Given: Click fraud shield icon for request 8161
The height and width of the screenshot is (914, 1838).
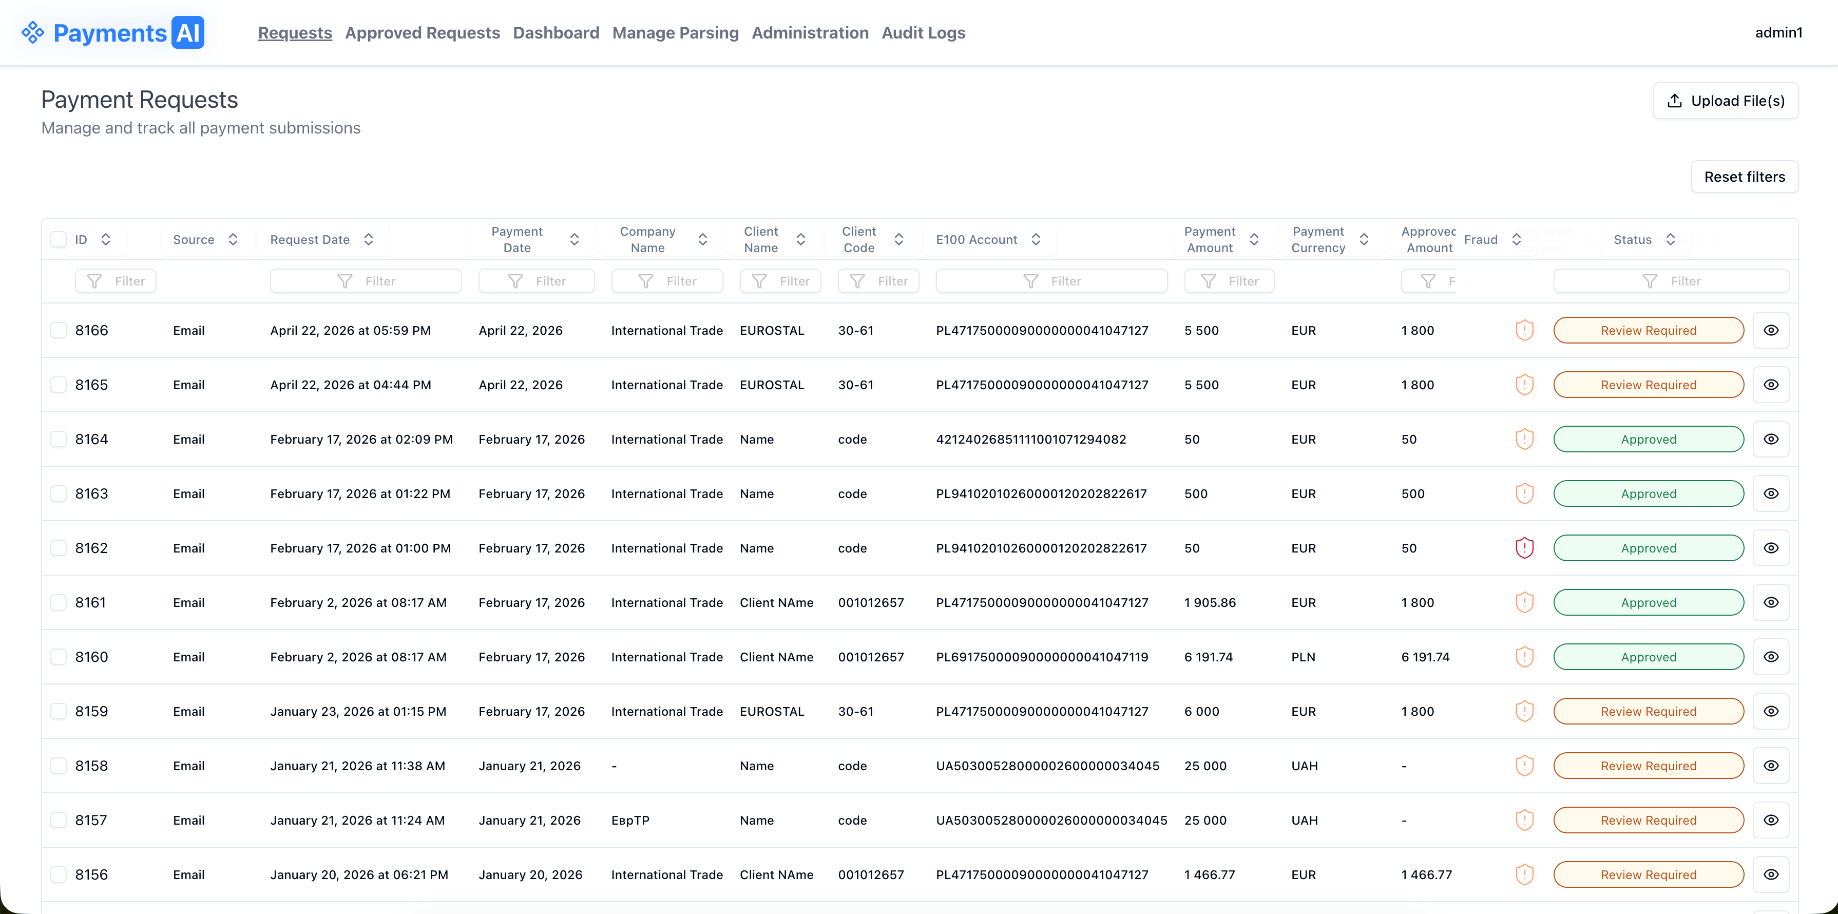Looking at the screenshot, I should (x=1525, y=602).
